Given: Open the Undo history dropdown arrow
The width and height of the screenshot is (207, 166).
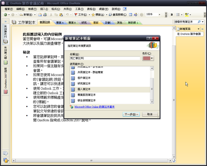Looking at the screenshot, I should coord(71,15).
